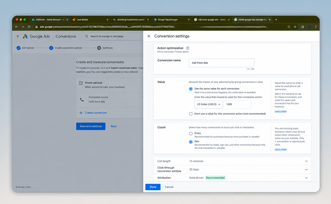Bookmark this page with star icon
Viewport: 331px width, 204px height.
(x=295, y=27)
